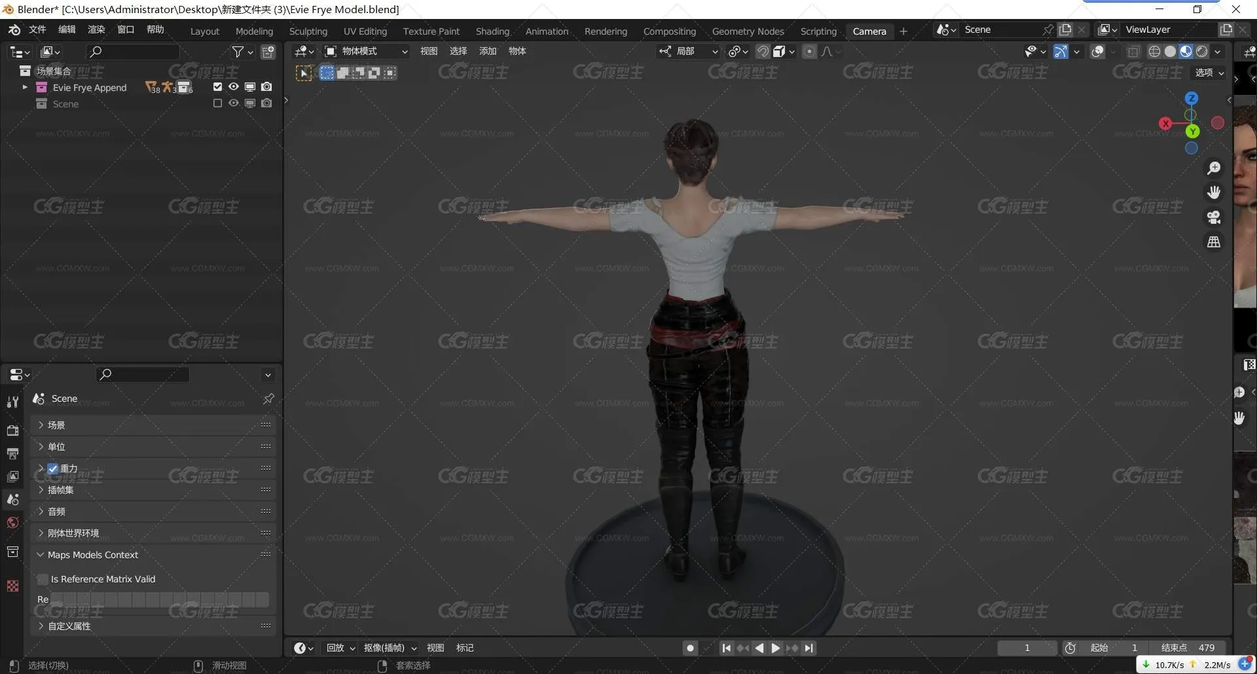This screenshot has width=1257, height=674.
Task: Open the 局部 transform orientation dropdown
Action: click(689, 52)
